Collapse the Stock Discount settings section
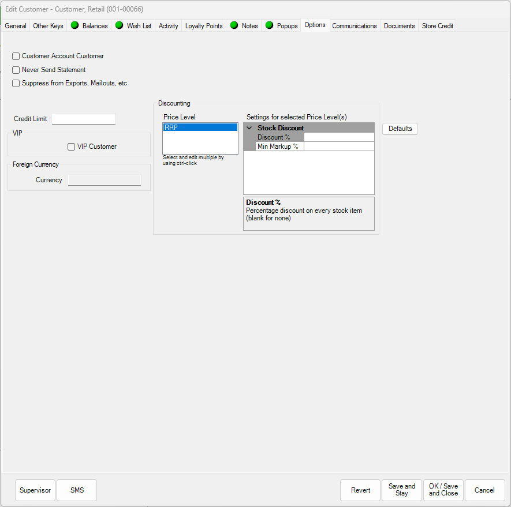 (249, 127)
